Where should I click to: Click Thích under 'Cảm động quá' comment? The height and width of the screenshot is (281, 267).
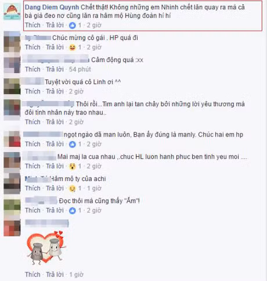click(x=33, y=69)
